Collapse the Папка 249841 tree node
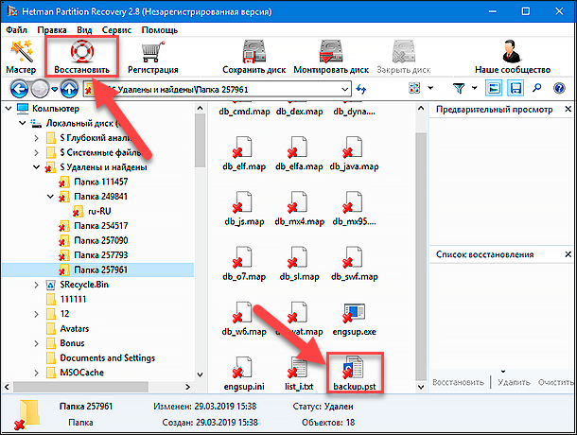This screenshot has width=577, height=435. [x=51, y=197]
